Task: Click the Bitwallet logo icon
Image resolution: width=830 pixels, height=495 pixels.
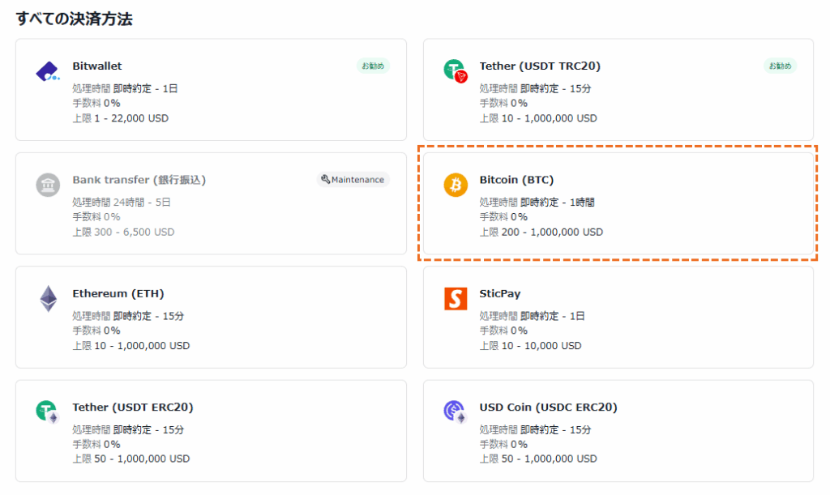Action: (x=48, y=70)
